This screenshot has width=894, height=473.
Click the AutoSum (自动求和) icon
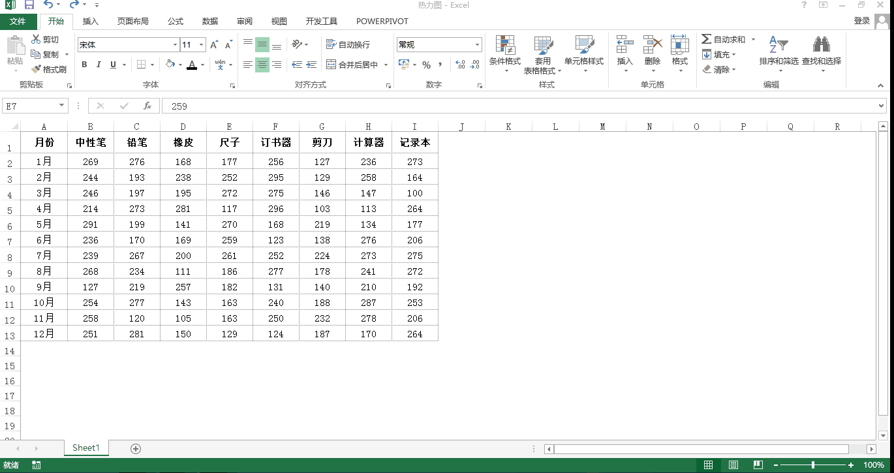point(707,39)
